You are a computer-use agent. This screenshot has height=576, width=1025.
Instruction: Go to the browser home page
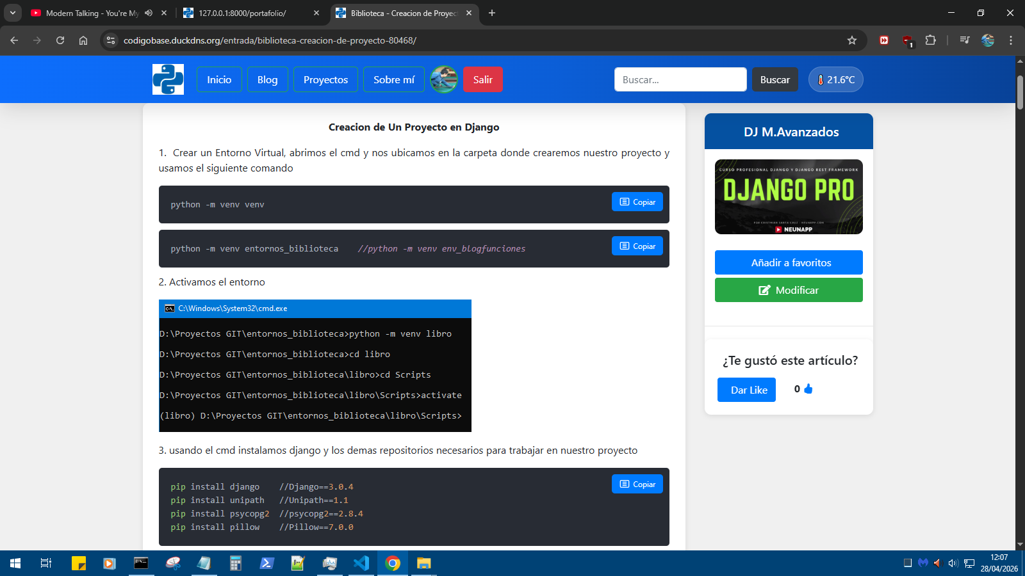pyautogui.click(x=83, y=40)
